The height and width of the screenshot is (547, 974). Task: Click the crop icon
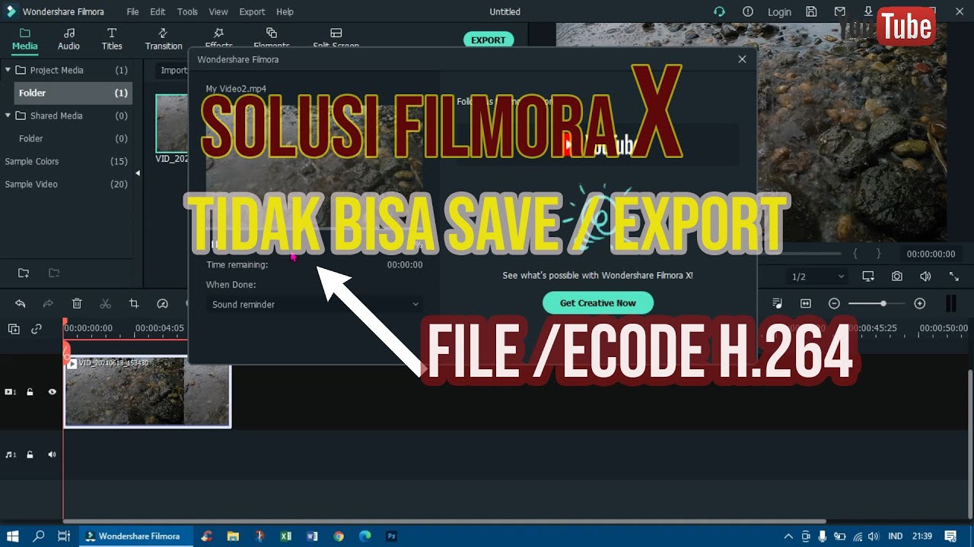(x=134, y=304)
